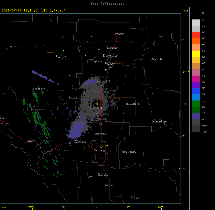Click the Cochrane city label
Screen dimensions: 215x210
80,142
